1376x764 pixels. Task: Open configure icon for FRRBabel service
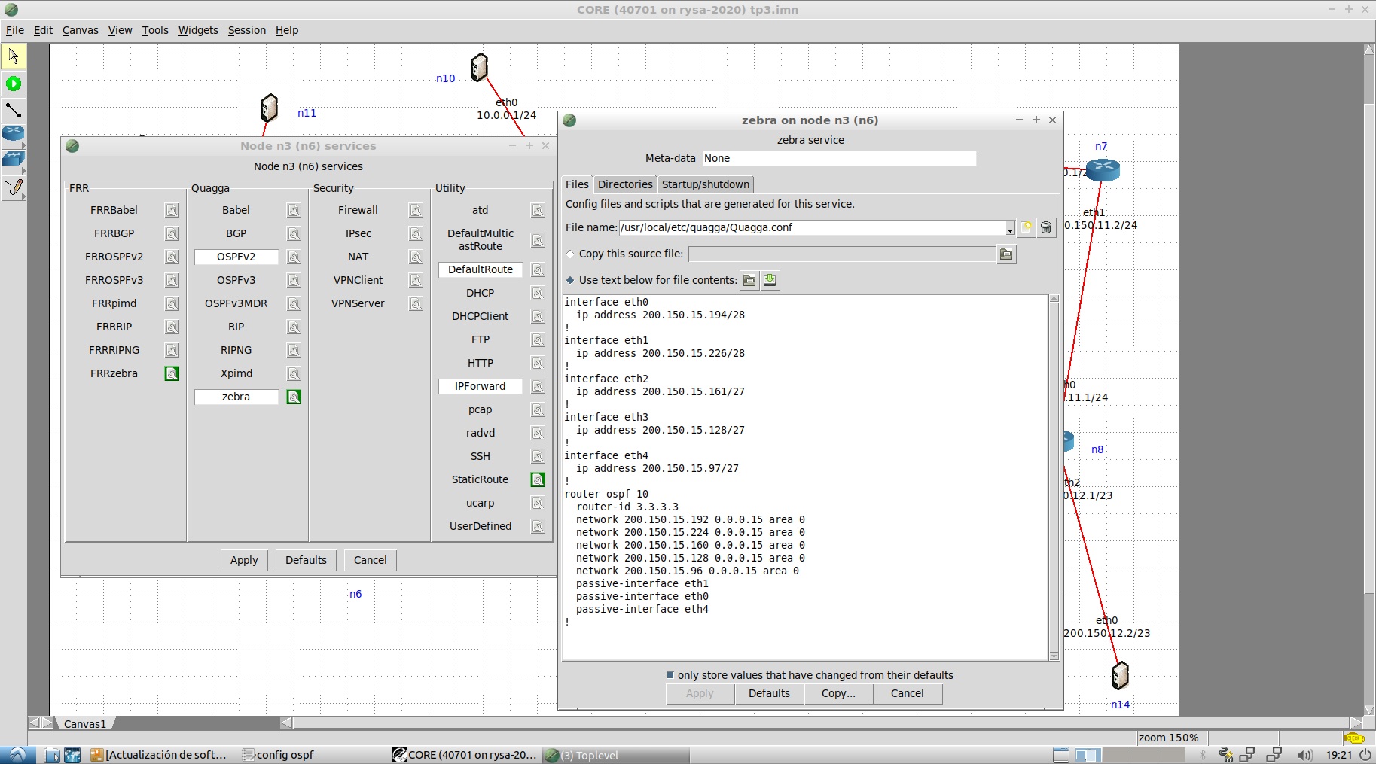coord(172,211)
